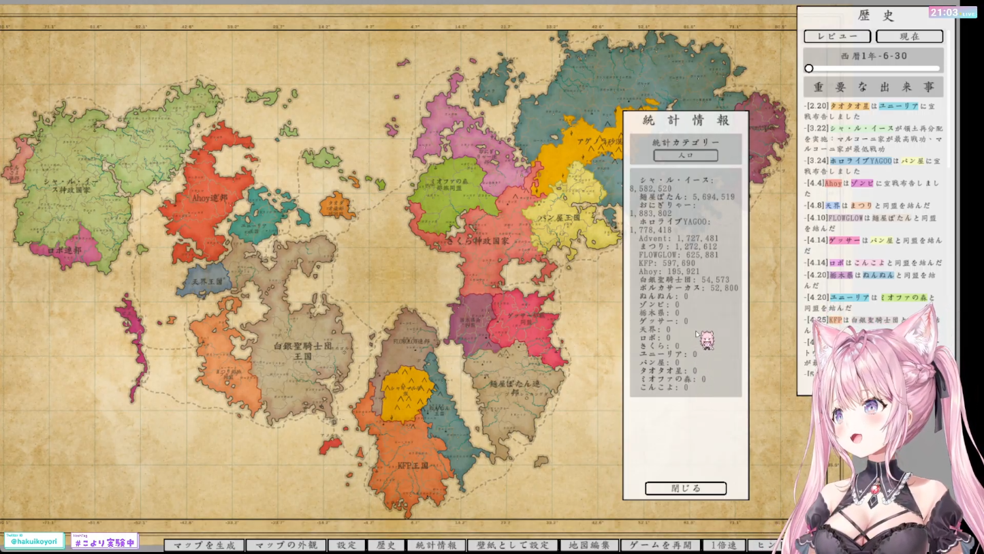
Task: Click the マップを生成 button
Action: pos(204,545)
